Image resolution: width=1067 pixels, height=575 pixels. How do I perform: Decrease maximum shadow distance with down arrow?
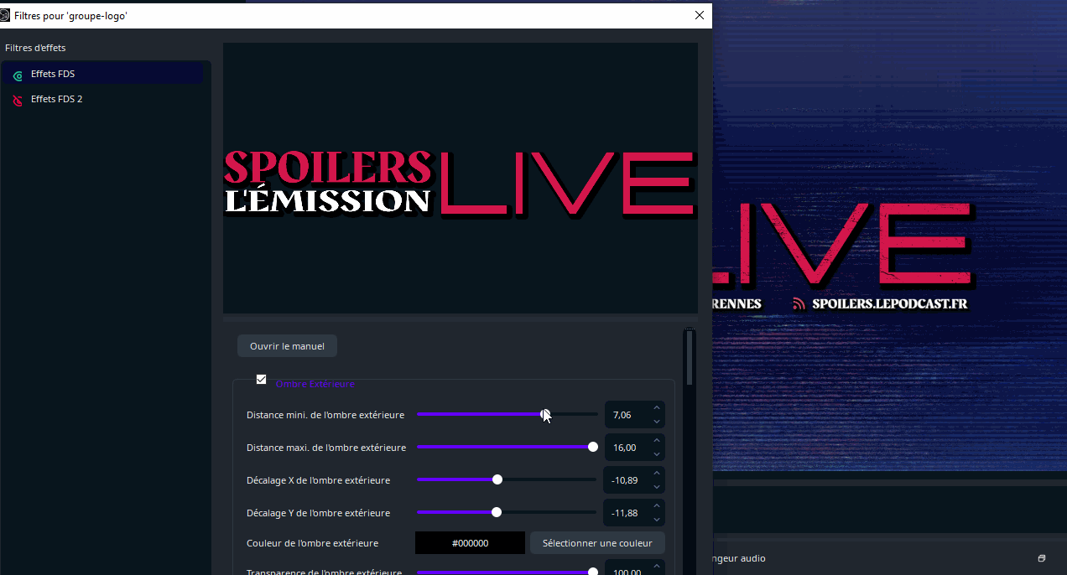pyautogui.click(x=657, y=453)
